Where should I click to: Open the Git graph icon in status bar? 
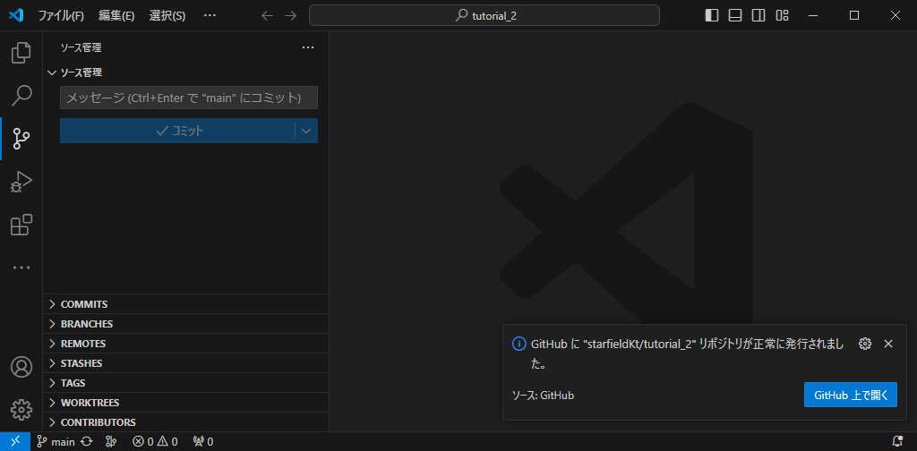[x=111, y=442]
